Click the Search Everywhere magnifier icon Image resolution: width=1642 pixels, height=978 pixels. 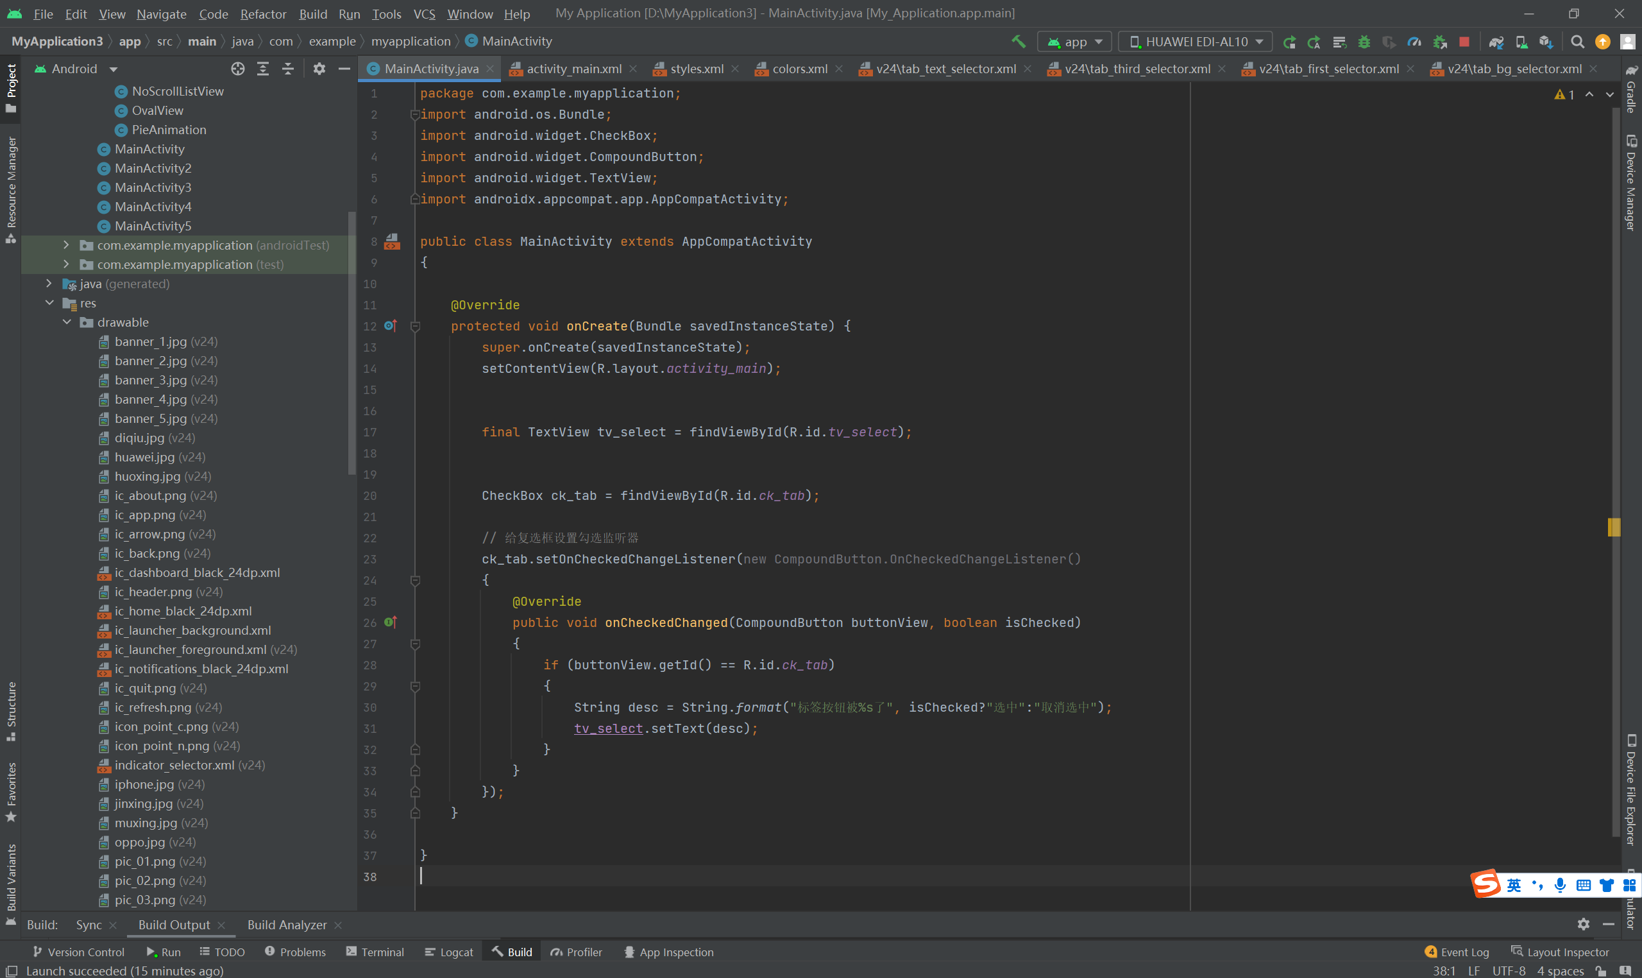tap(1577, 42)
